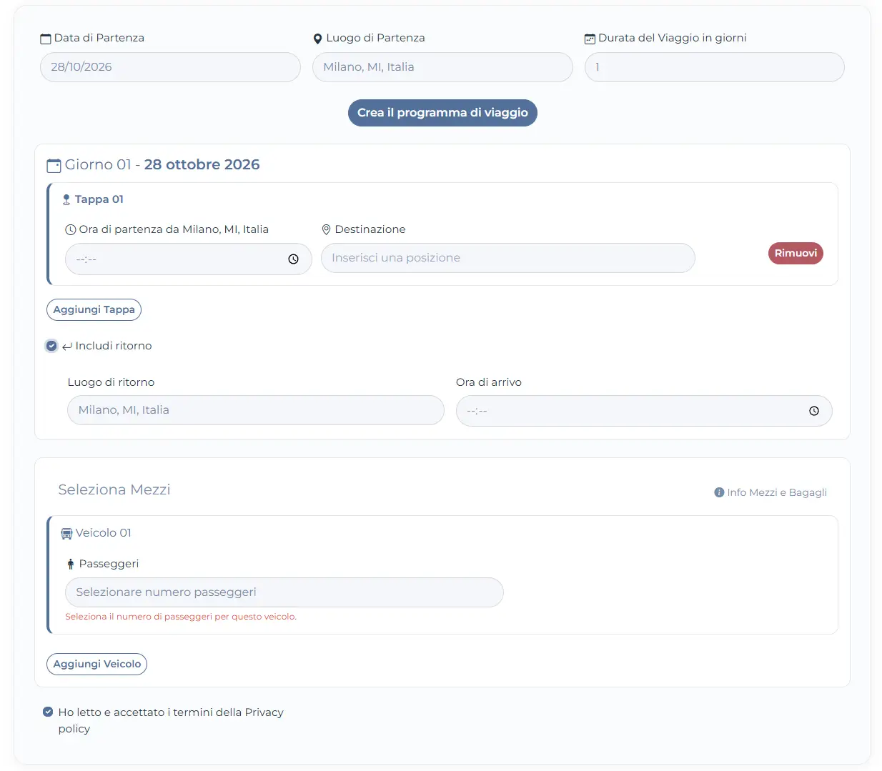Click the Data di Partenza date field

pyautogui.click(x=170, y=67)
